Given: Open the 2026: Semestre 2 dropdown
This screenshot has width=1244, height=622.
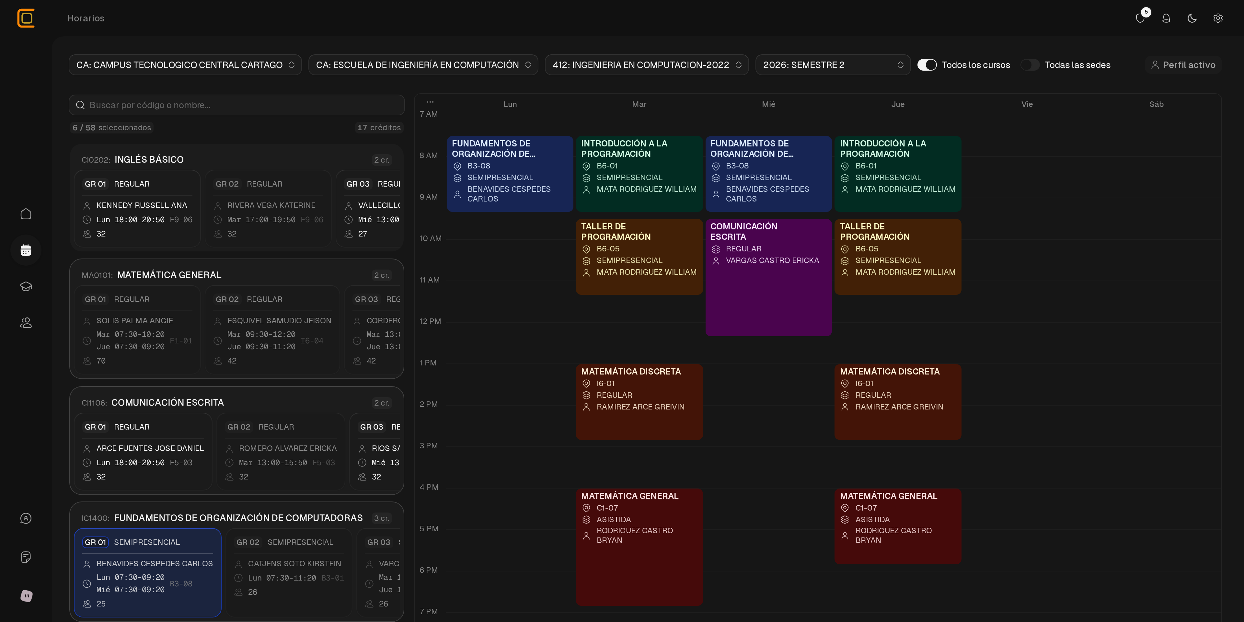Looking at the screenshot, I should tap(833, 65).
